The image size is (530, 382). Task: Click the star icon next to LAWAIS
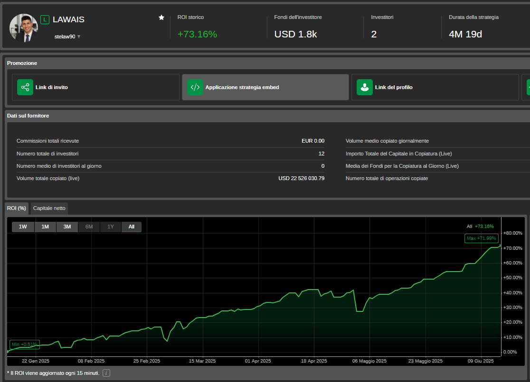161,17
